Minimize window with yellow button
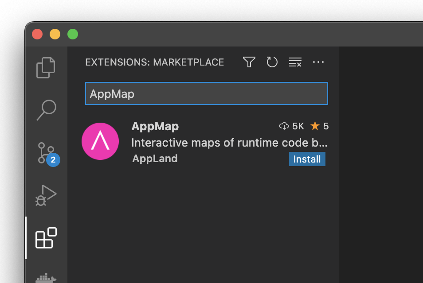The width and height of the screenshot is (423, 283). point(55,34)
